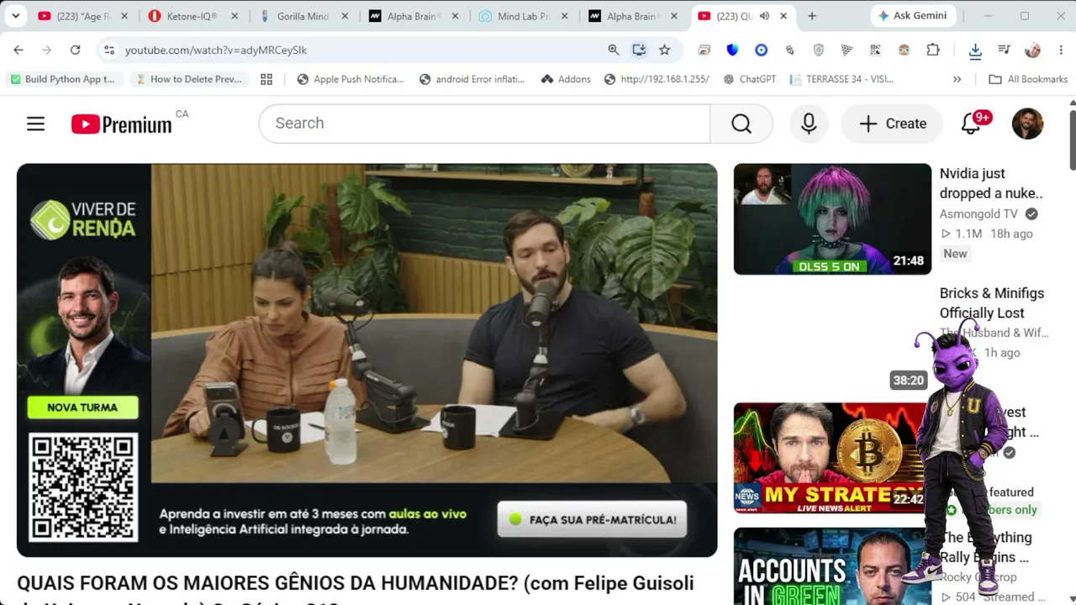
Task: Open a new browser tab
Action: pos(811,16)
